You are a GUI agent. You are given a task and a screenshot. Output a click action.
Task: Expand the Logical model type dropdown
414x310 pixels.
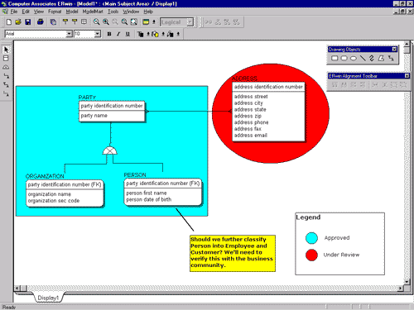[x=190, y=22]
